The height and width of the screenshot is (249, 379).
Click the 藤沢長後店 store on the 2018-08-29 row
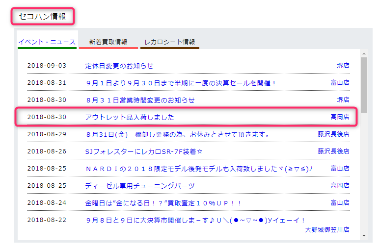click(x=333, y=134)
